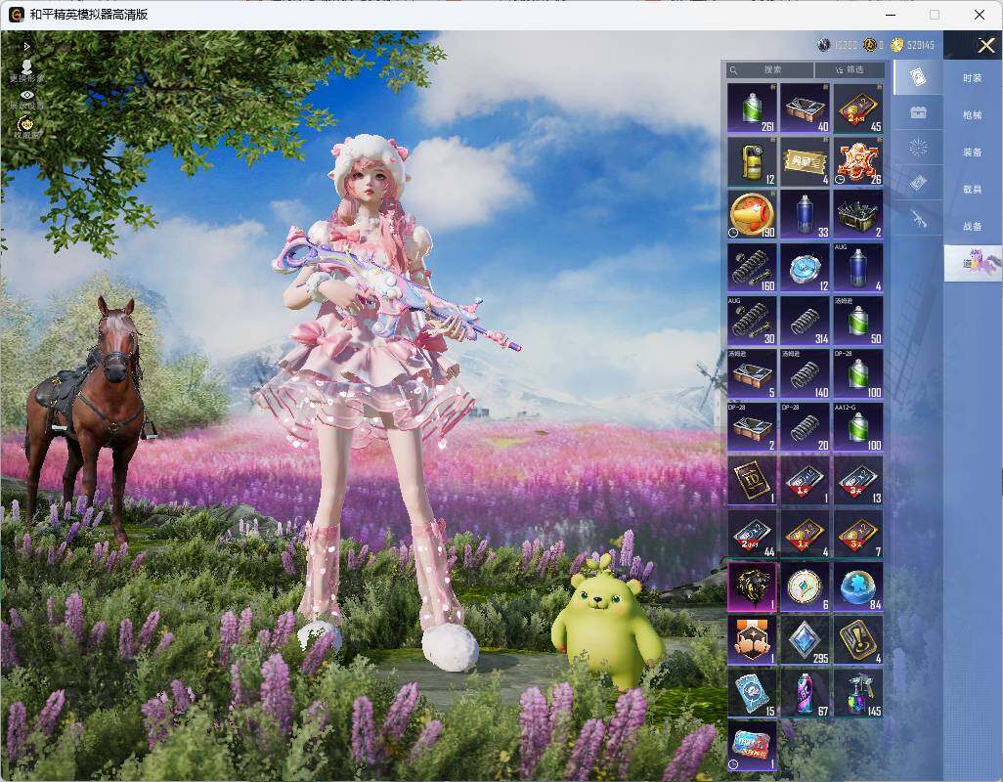Toggle the eye display-settings icon
Screen dimensions: 1003x782
coord(26,99)
